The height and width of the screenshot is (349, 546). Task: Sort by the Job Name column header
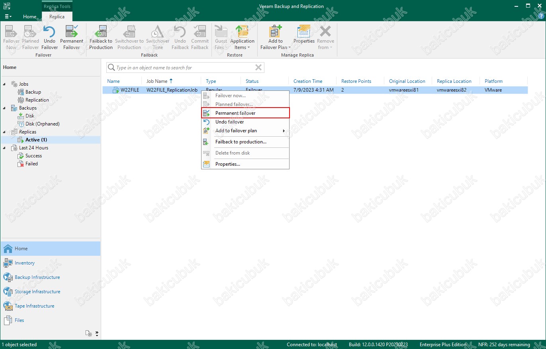(x=157, y=81)
